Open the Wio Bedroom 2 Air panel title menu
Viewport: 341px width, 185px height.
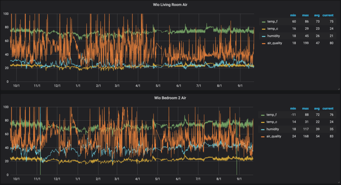coord(170,98)
